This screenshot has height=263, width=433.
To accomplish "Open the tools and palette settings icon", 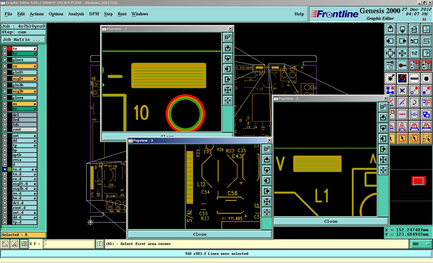I will tap(390, 65).
